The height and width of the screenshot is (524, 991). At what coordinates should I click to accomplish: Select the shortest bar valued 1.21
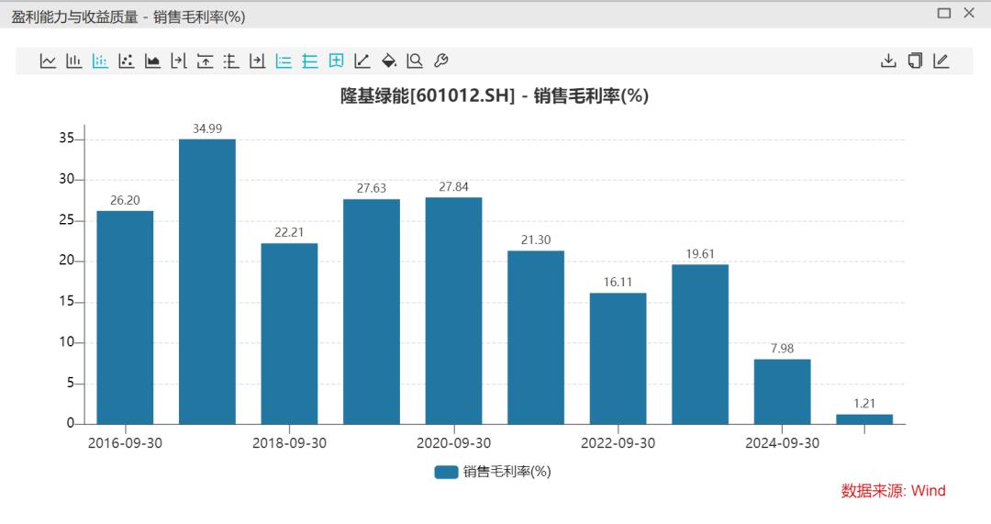[x=864, y=419]
